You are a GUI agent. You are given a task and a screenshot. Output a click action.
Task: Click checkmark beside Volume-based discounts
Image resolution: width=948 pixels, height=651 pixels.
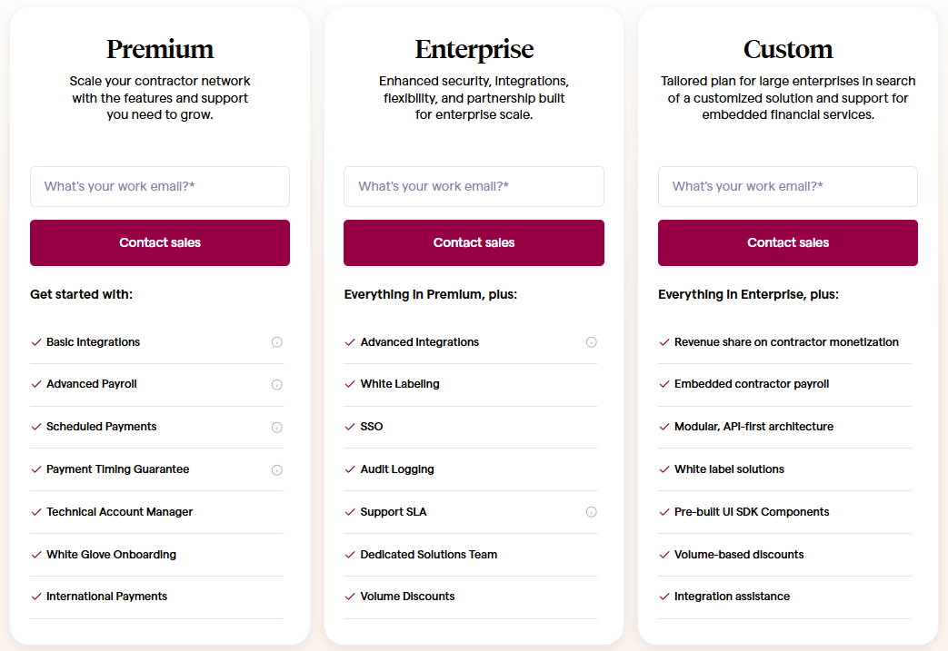664,555
